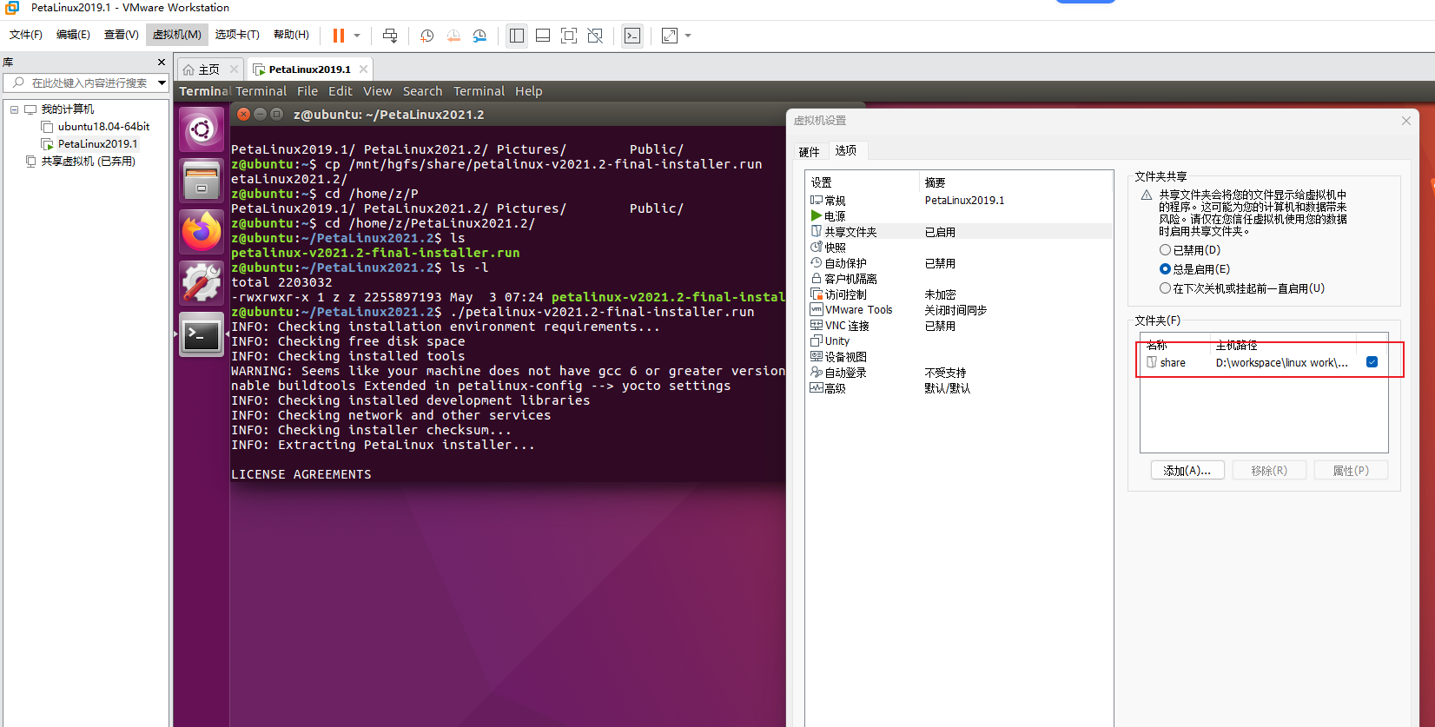
Task: Select 在下次关机或挂起前一直启用 radio option
Action: pyautogui.click(x=1165, y=288)
